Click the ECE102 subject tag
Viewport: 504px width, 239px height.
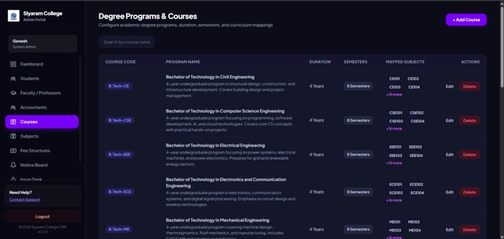pyautogui.click(x=416, y=185)
